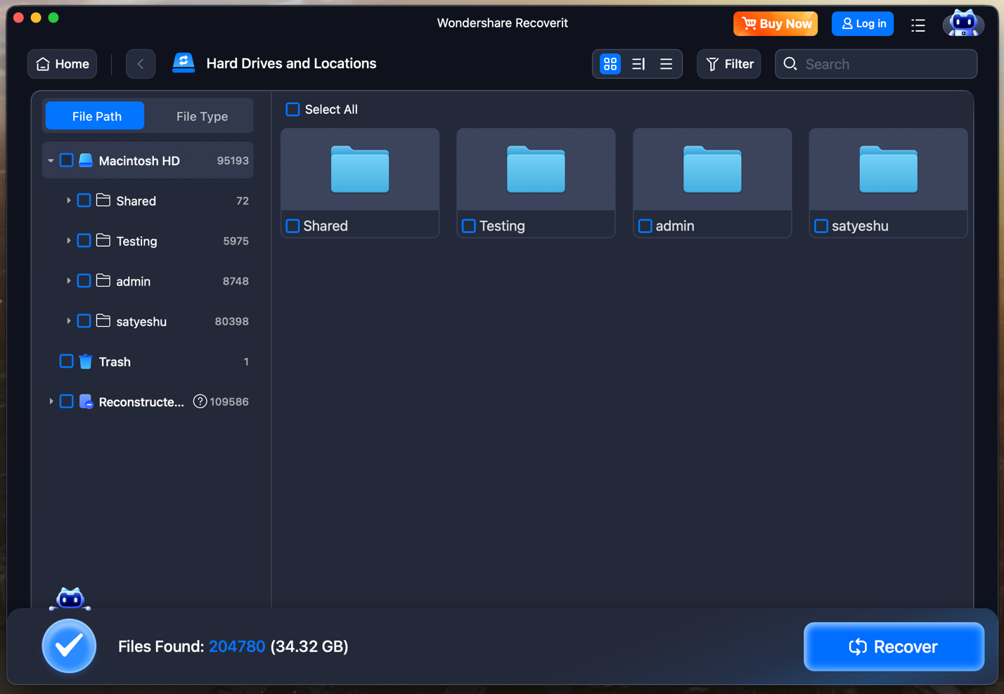This screenshot has height=694, width=1004.
Task: Click the Buy Now button
Action: [775, 23]
